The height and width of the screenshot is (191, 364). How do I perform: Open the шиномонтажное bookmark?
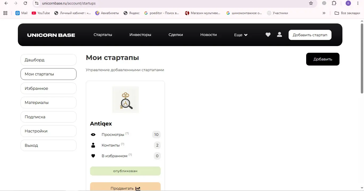[244, 13]
